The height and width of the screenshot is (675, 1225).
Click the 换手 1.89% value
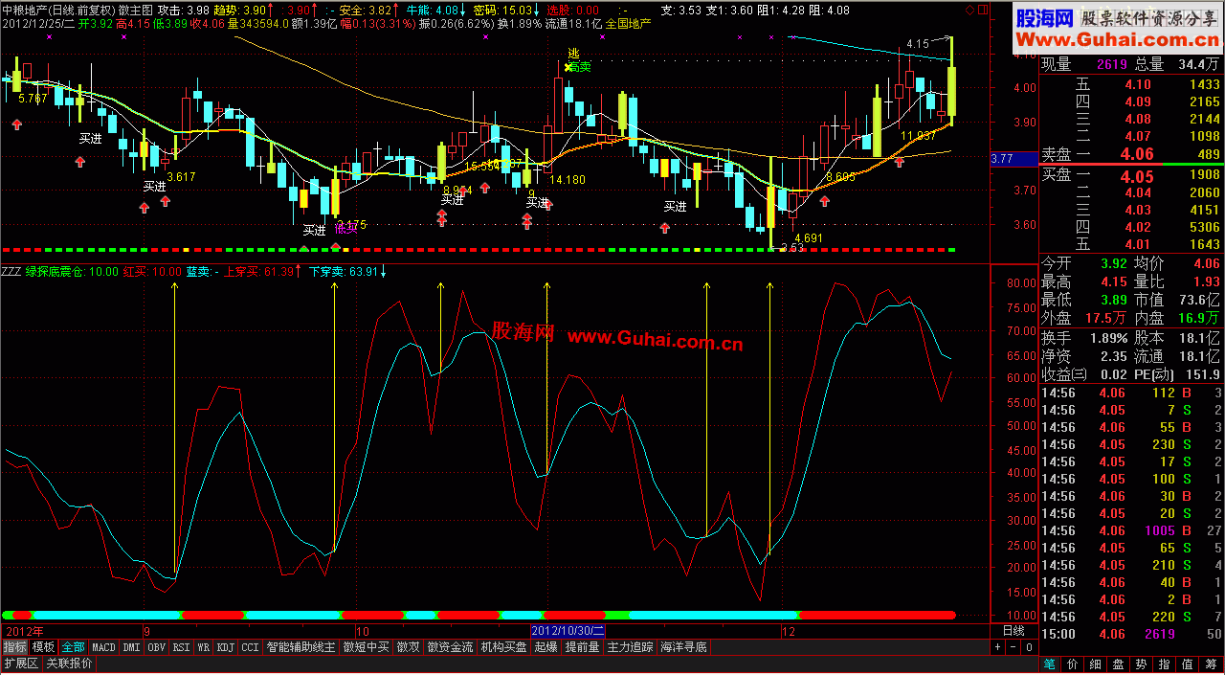(x=1108, y=337)
